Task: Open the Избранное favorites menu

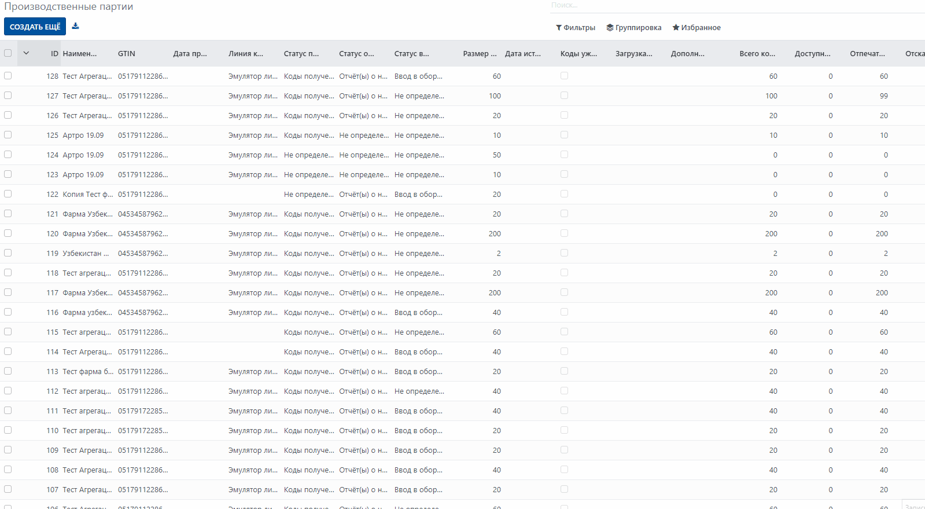Action: [x=696, y=28]
